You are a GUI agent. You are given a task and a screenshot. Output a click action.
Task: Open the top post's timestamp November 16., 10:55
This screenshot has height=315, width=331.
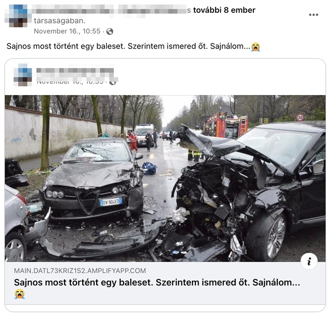tap(67, 31)
